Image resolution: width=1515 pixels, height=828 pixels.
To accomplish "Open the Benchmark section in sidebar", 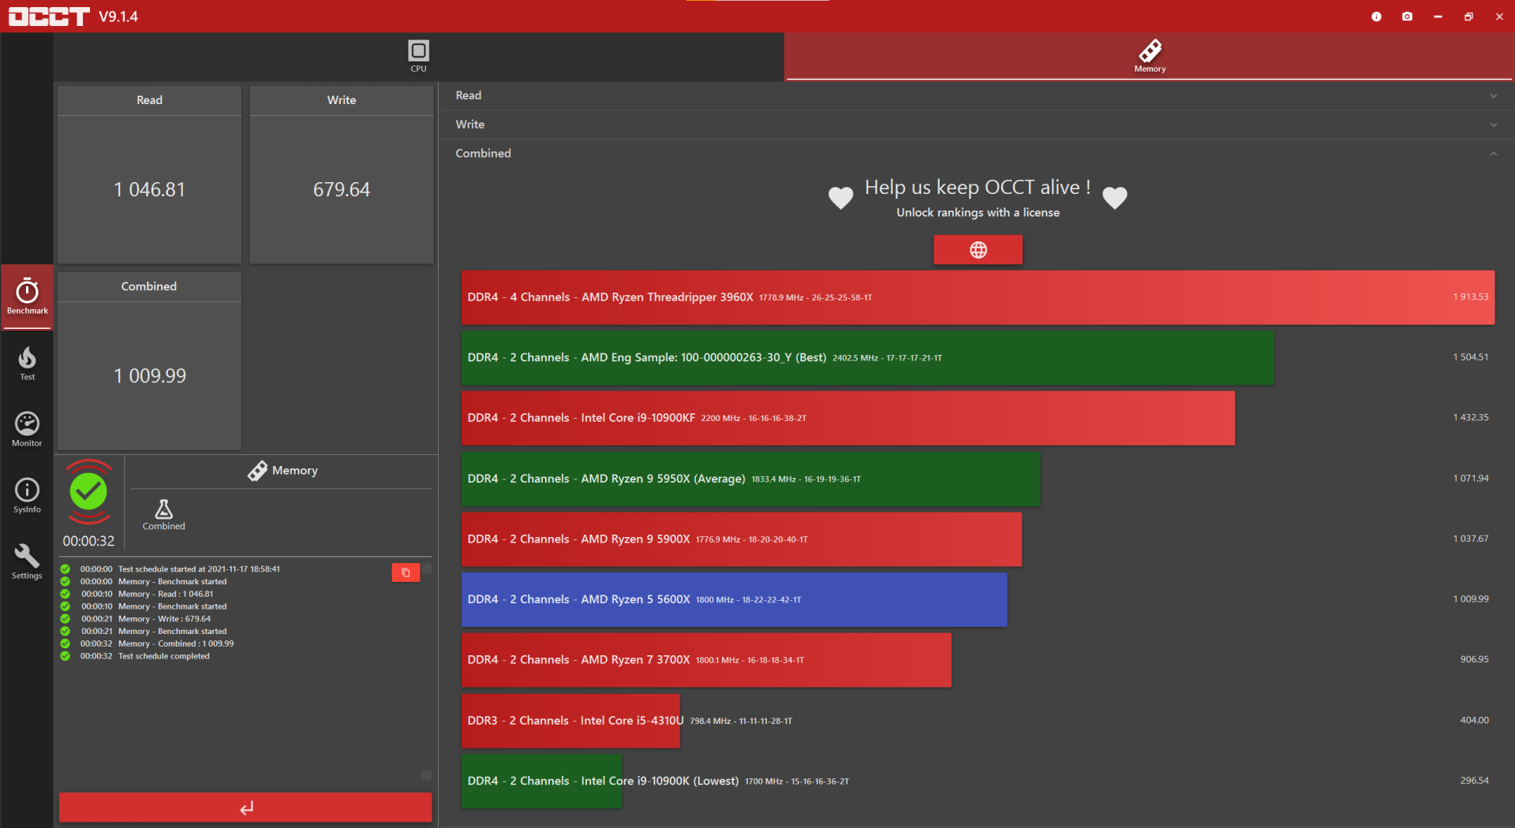I will coord(27,297).
